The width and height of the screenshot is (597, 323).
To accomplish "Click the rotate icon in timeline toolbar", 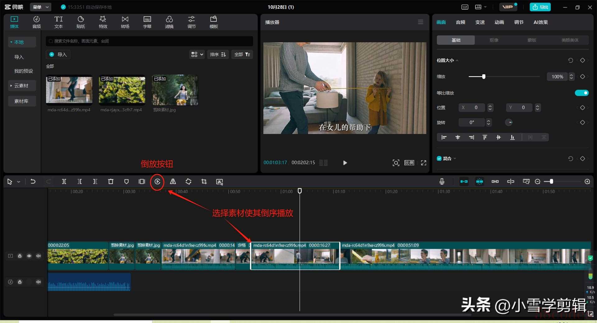I will coord(188,182).
